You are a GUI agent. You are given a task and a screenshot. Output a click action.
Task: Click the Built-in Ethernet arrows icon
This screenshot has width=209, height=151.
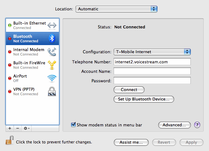coord(52,26)
